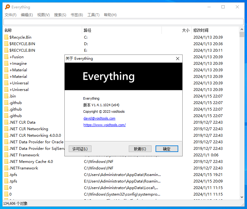Click the 许可证(L) license button

[80, 149]
